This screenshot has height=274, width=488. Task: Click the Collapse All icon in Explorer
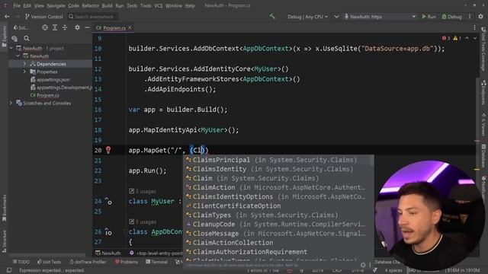tap(65, 27)
